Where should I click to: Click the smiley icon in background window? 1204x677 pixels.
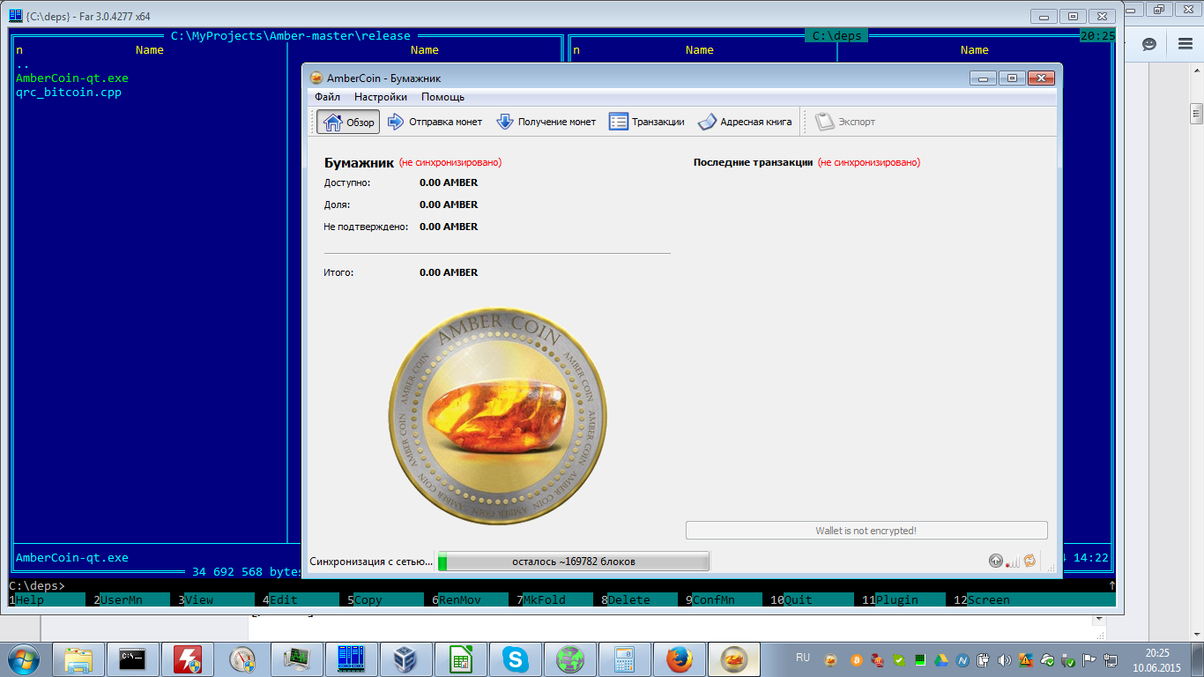click(1149, 43)
